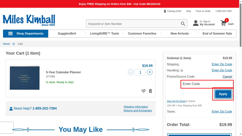The image size is (242, 136).
Task: Cancel the promo code entry
Action: point(227,77)
